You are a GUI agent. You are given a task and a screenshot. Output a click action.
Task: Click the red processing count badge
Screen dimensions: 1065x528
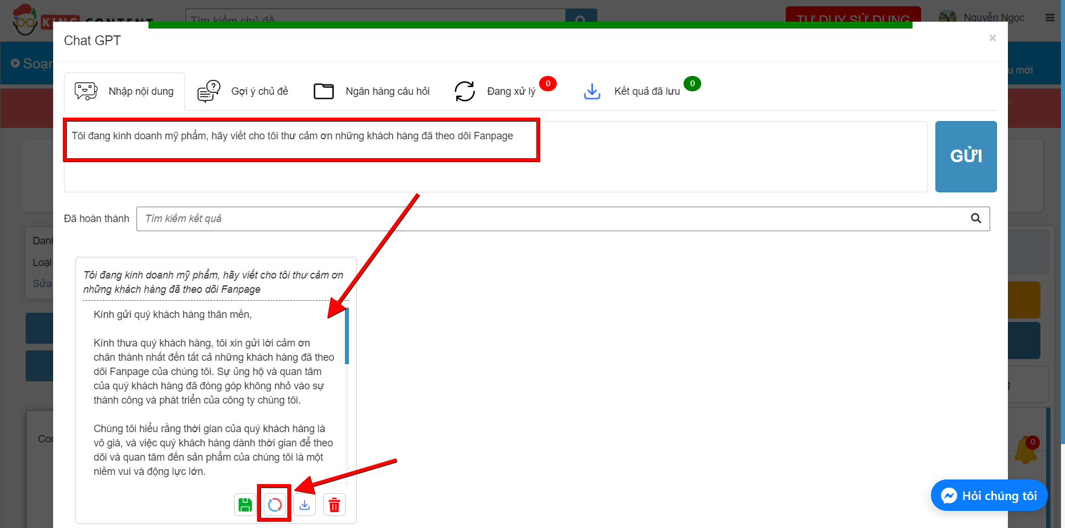pyautogui.click(x=548, y=84)
